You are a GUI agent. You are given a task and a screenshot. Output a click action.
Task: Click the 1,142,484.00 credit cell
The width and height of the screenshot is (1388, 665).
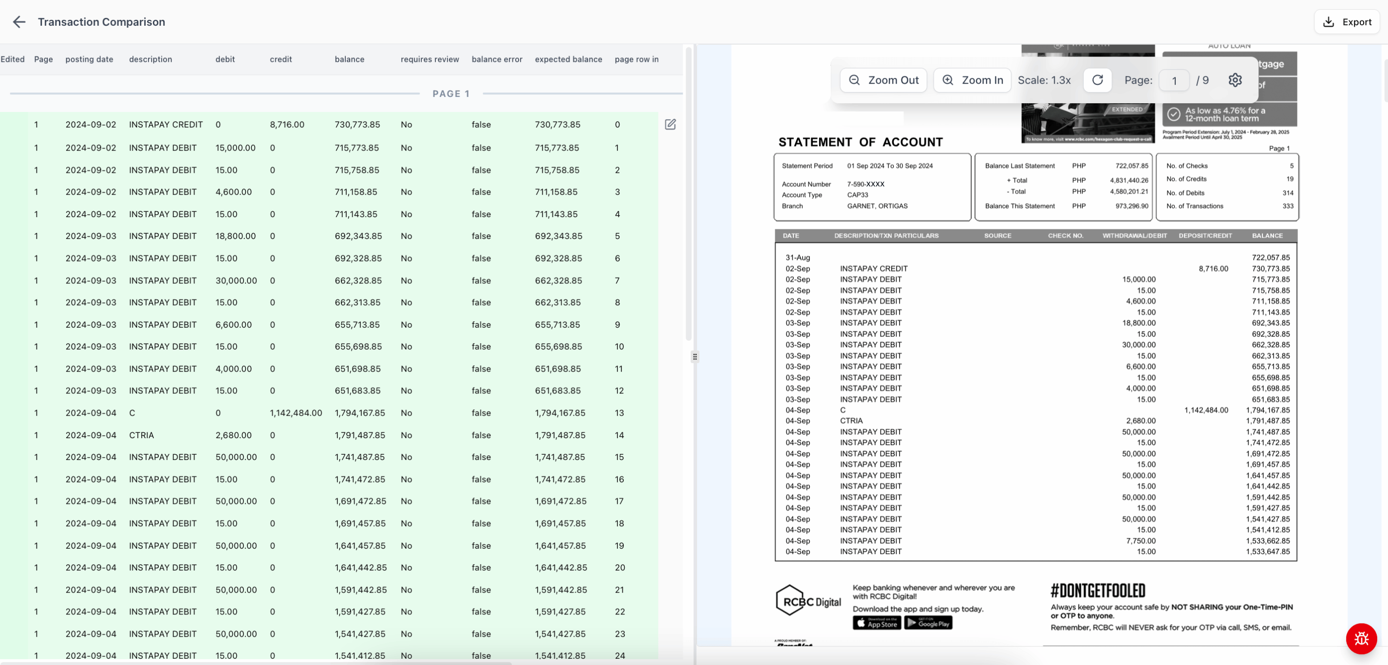tap(295, 413)
